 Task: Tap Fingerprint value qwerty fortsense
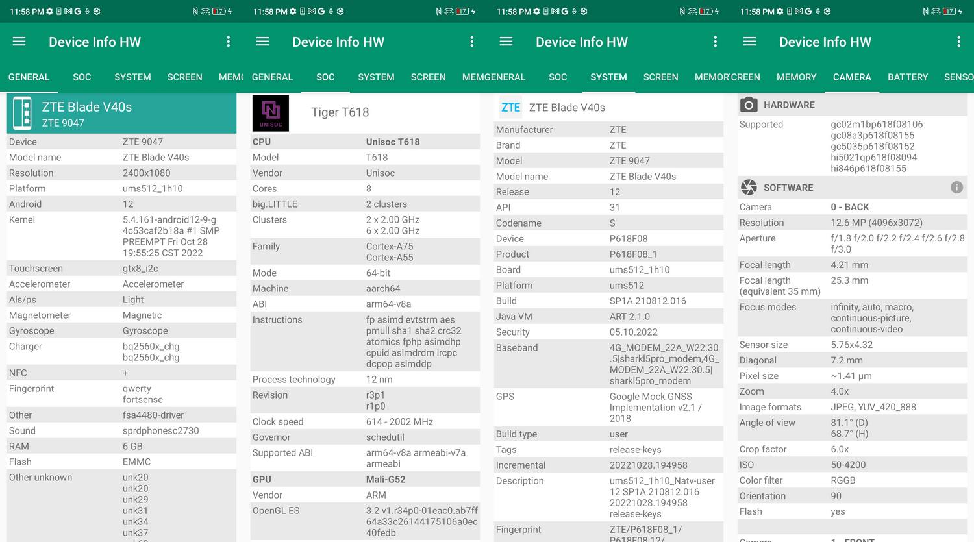click(143, 394)
